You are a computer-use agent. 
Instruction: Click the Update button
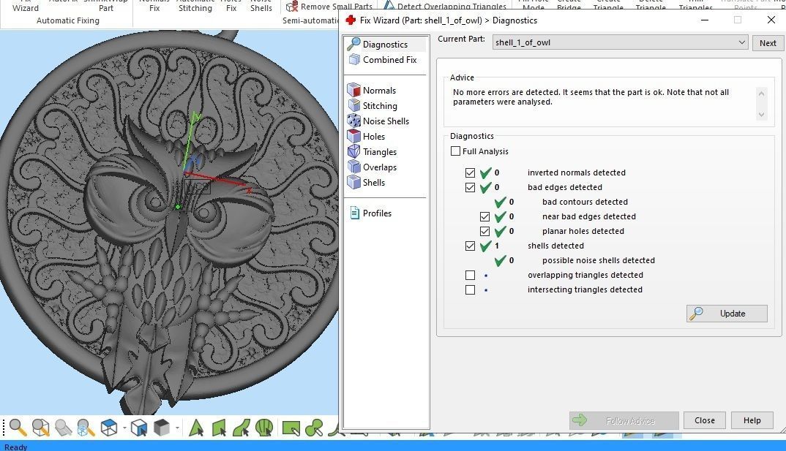[726, 314]
